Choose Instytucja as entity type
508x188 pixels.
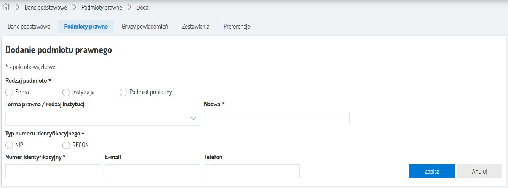tap(66, 92)
